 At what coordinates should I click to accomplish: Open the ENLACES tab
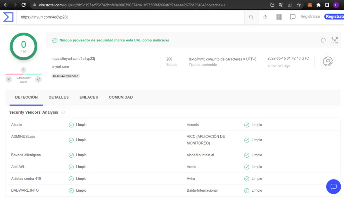pyautogui.click(x=89, y=97)
